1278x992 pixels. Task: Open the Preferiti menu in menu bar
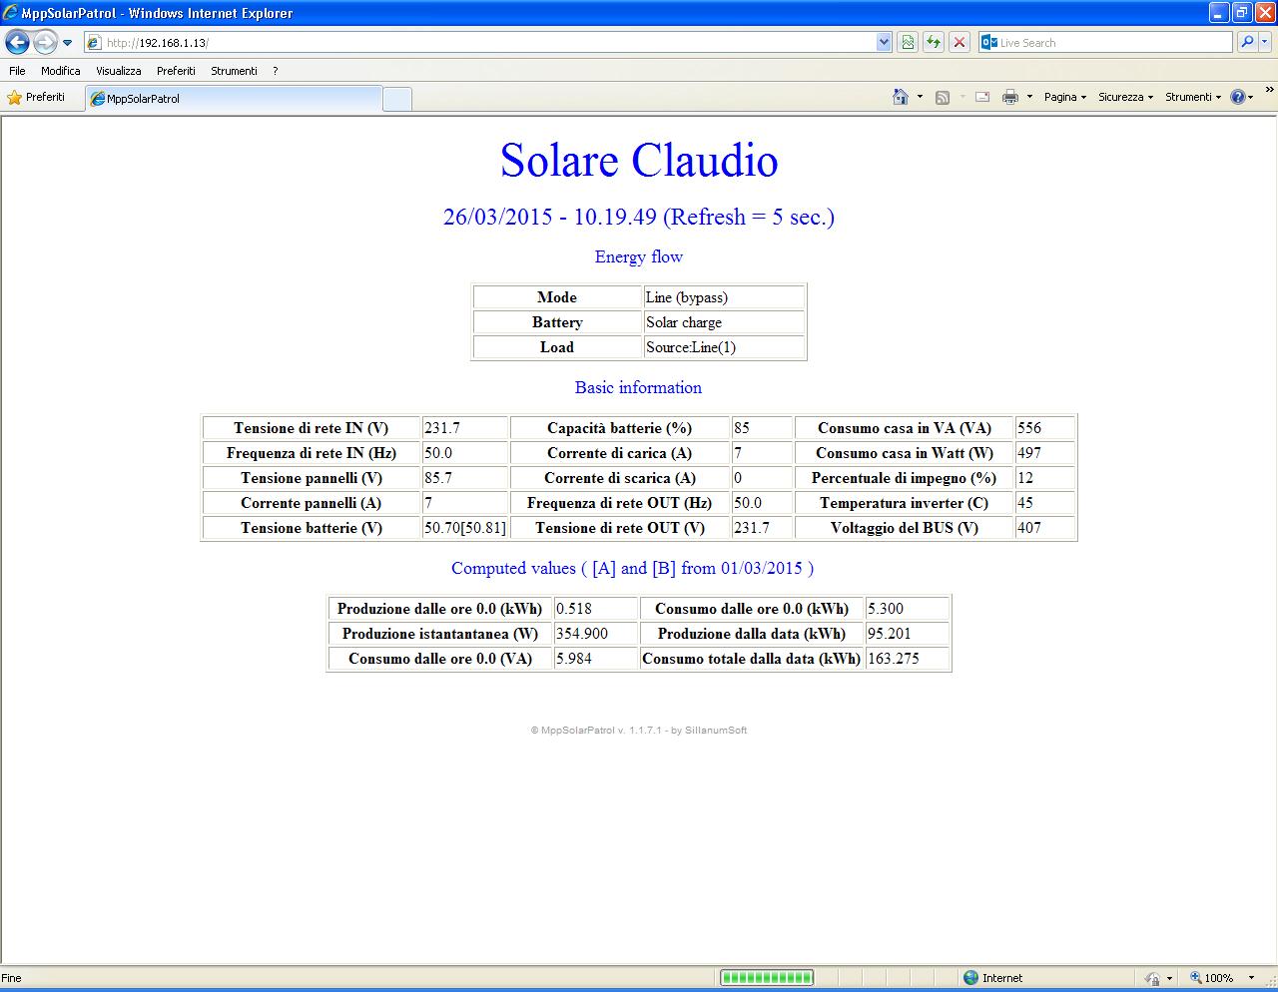[176, 71]
